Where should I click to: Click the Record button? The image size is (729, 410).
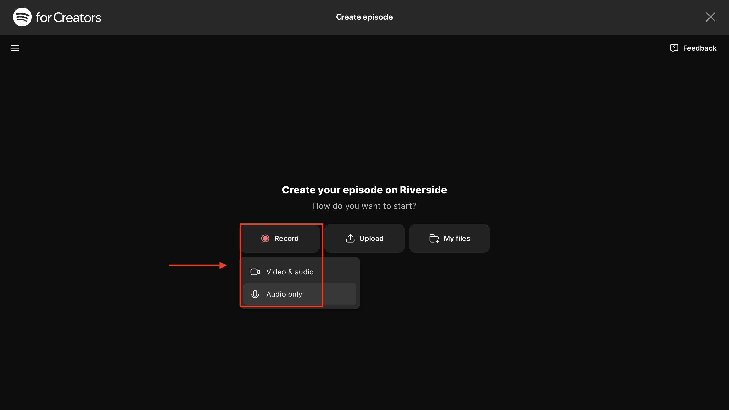coord(280,238)
